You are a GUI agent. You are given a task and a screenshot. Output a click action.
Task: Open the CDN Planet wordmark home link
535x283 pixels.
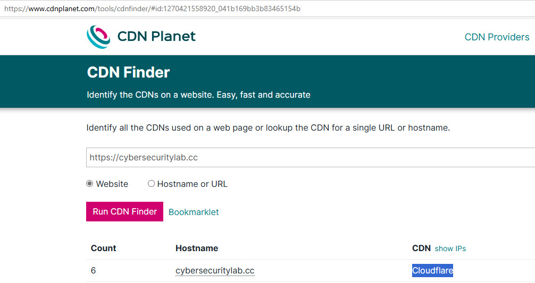(156, 37)
